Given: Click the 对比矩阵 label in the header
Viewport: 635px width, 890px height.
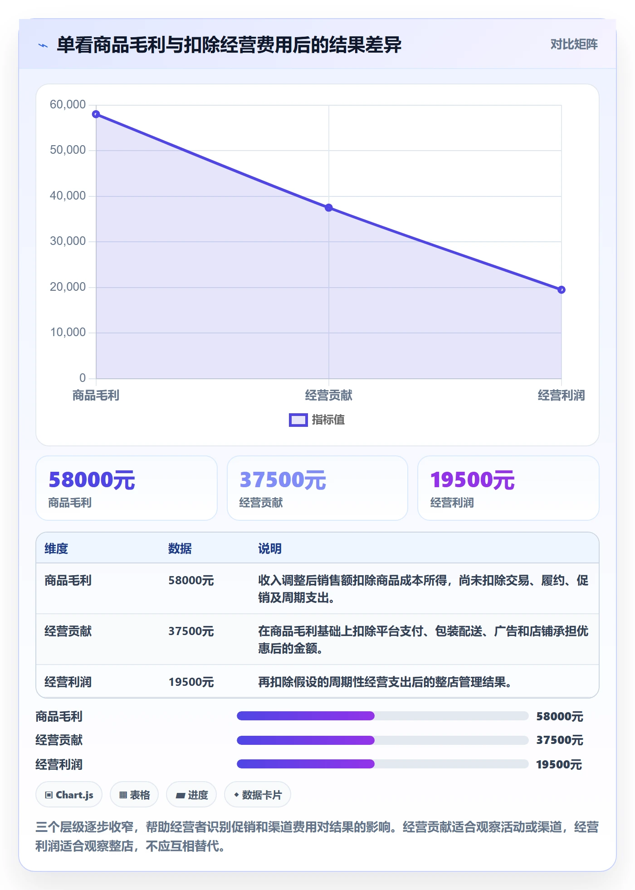Looking at the screenshot, I should [x=574, y=44].
